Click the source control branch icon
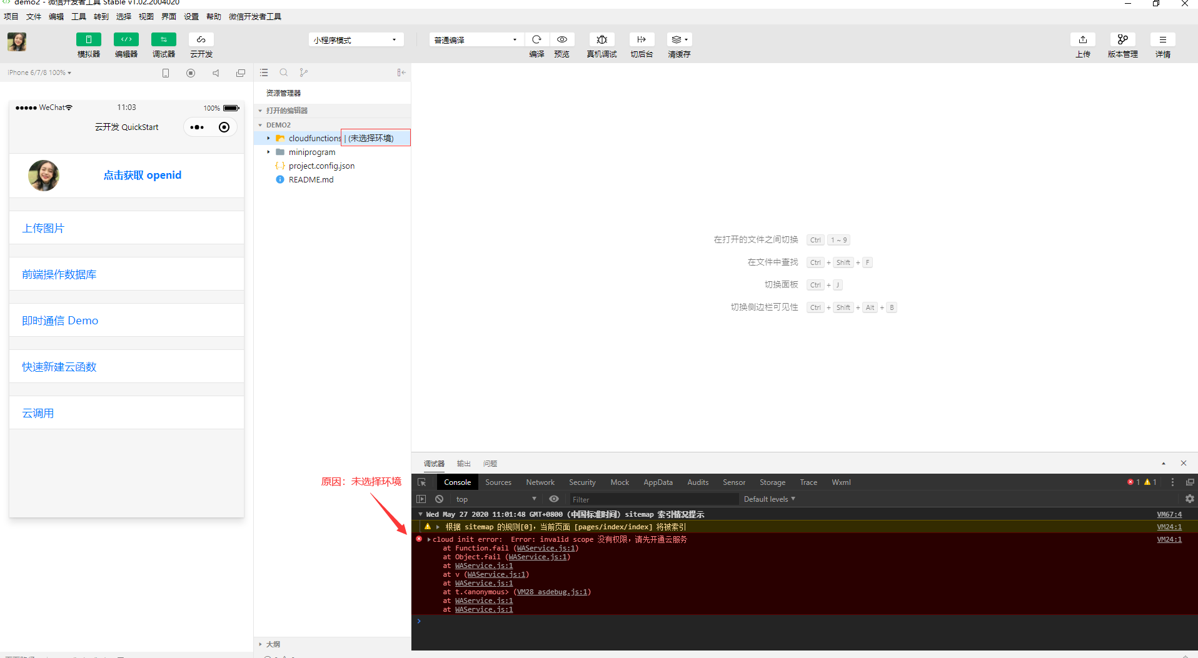This screenshot has height=658, width=1198. [304, 72]
